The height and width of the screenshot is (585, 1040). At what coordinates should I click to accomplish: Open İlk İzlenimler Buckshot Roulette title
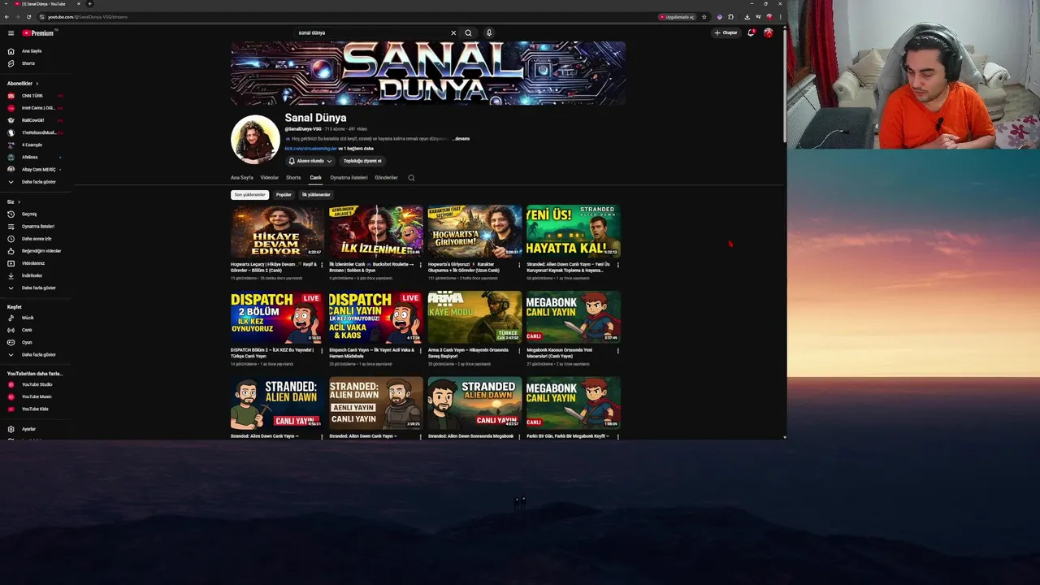pos(372,267)
